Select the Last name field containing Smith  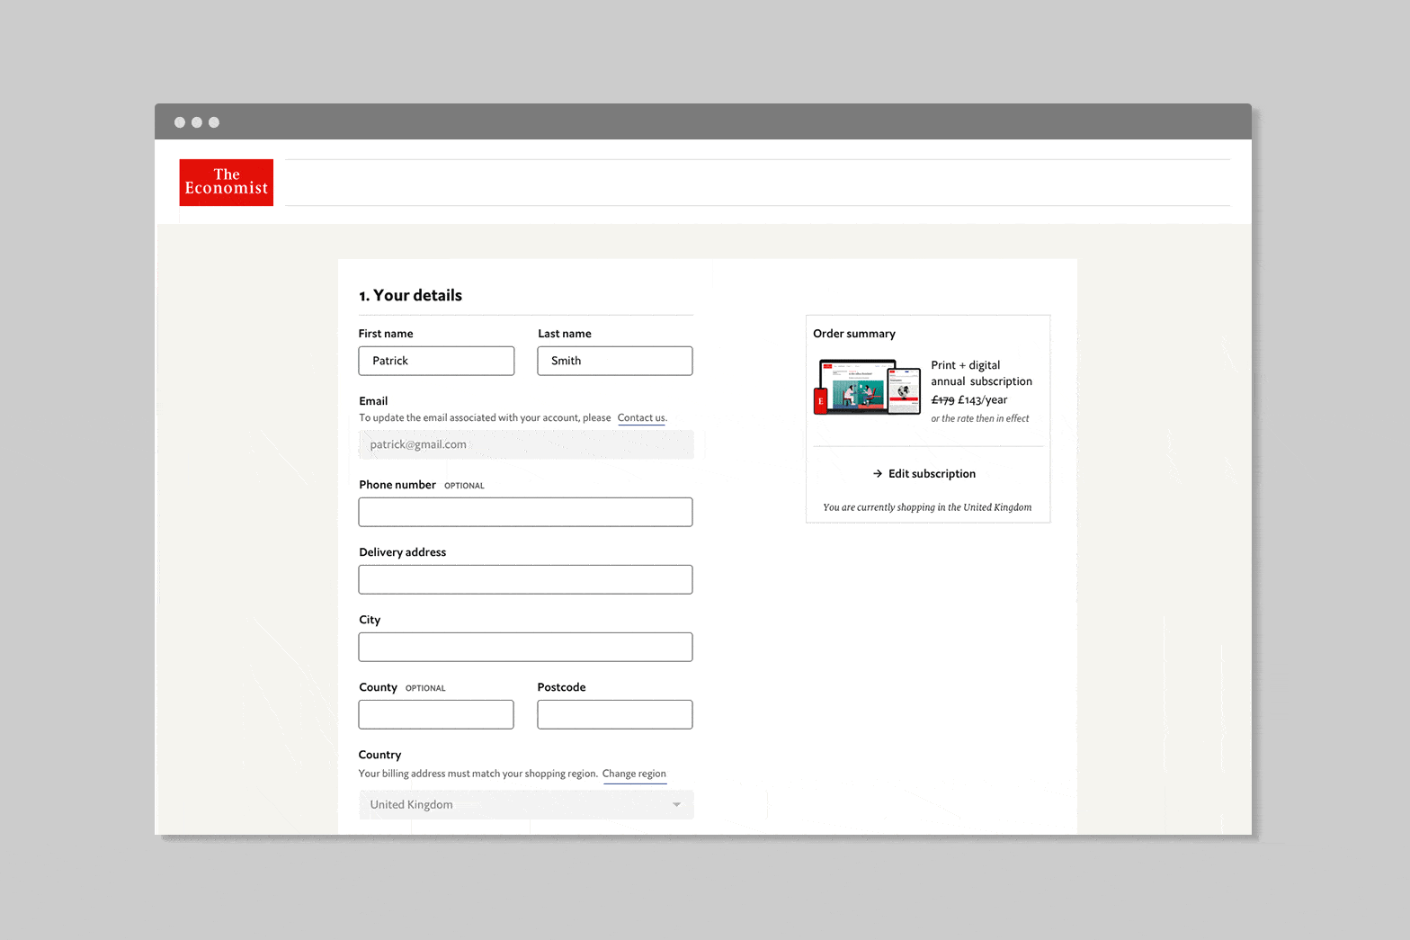coord(615,361)
